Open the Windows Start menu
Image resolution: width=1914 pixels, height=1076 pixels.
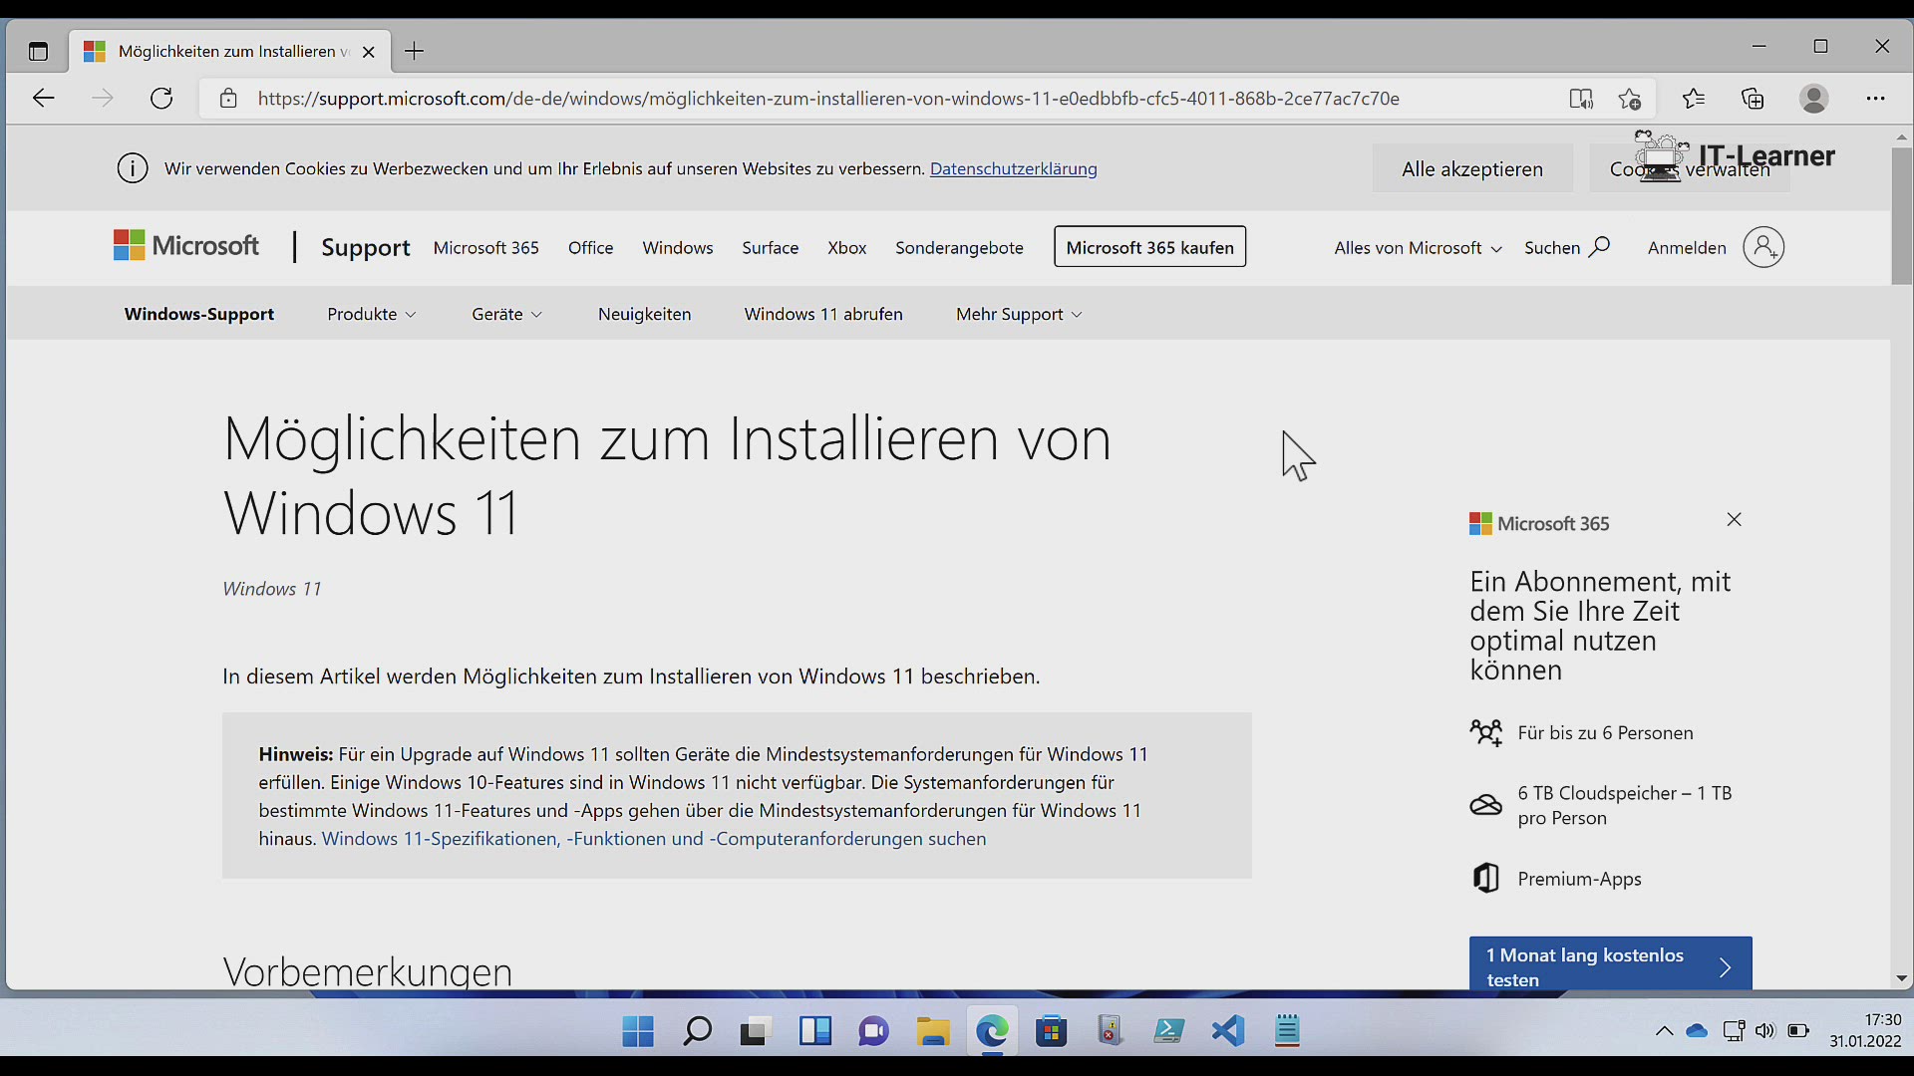point(638,1031)
